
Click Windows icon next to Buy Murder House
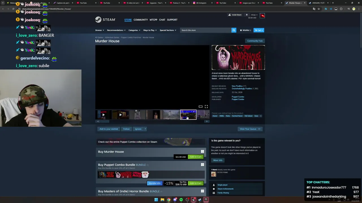[202, 151]
